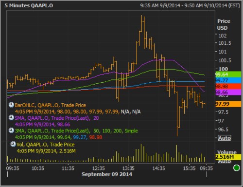The image size is (243, 187).
Task: Click the 12:35 time axis label
Action: click(98, 168)
